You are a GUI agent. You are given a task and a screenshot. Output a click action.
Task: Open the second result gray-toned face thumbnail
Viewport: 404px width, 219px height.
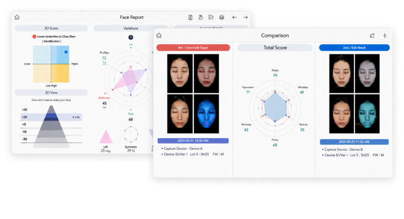[x=367, y=73]
